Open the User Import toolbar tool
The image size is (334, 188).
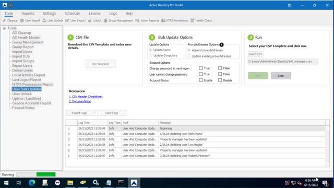[x=30, y=20]
